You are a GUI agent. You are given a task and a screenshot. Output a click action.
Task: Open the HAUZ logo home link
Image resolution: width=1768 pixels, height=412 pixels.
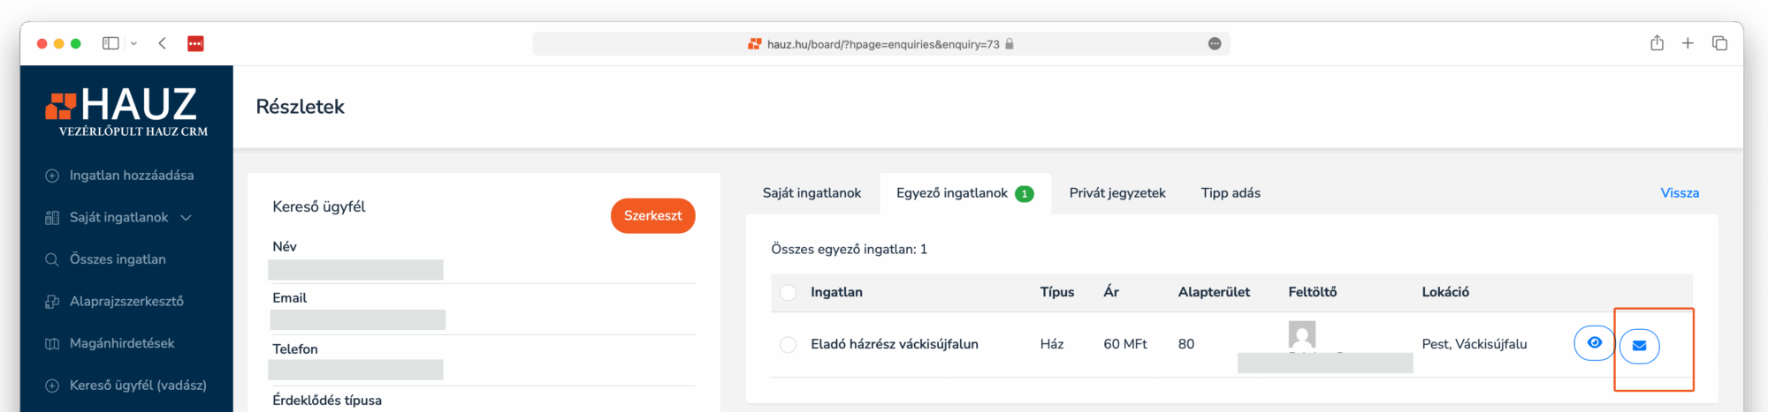126,110
